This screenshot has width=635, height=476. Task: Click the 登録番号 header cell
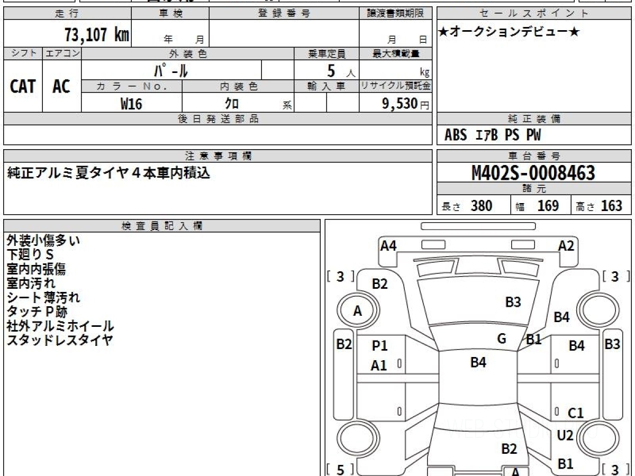click(284, 14)
